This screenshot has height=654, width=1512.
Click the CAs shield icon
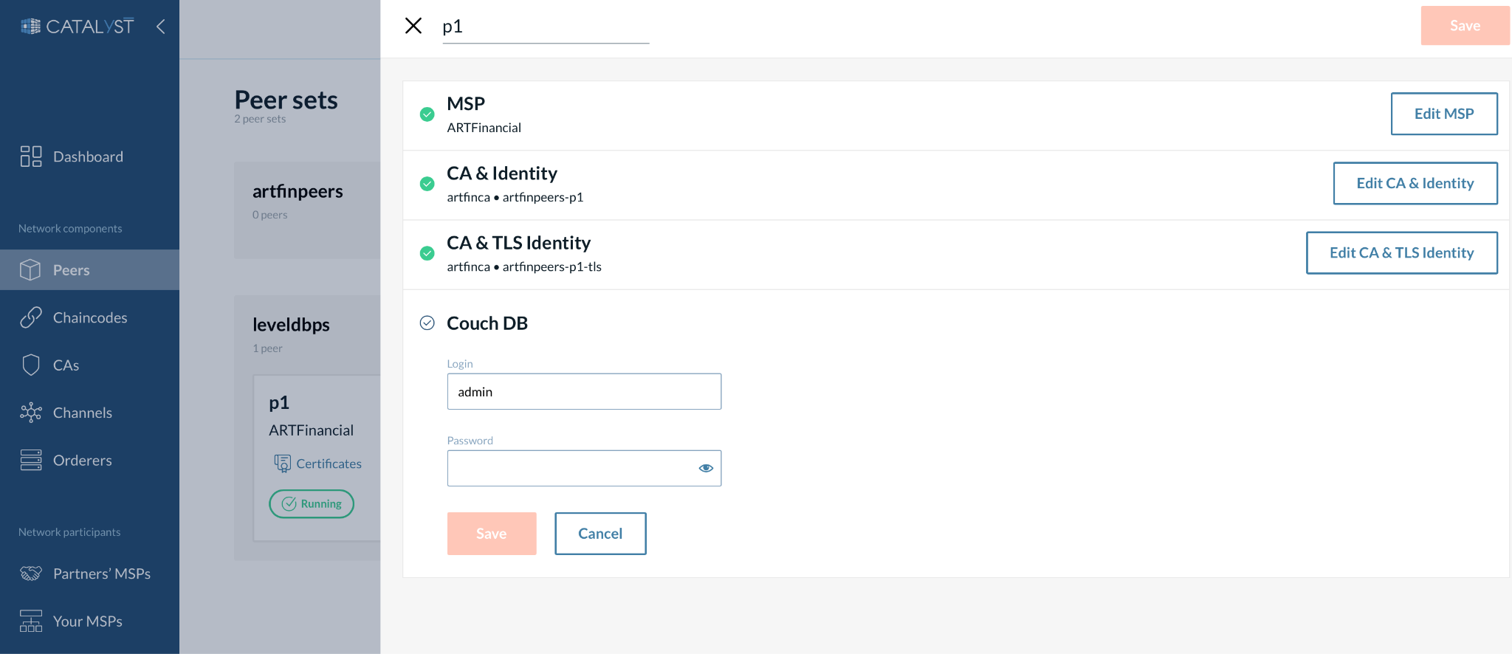click(31, 365)
